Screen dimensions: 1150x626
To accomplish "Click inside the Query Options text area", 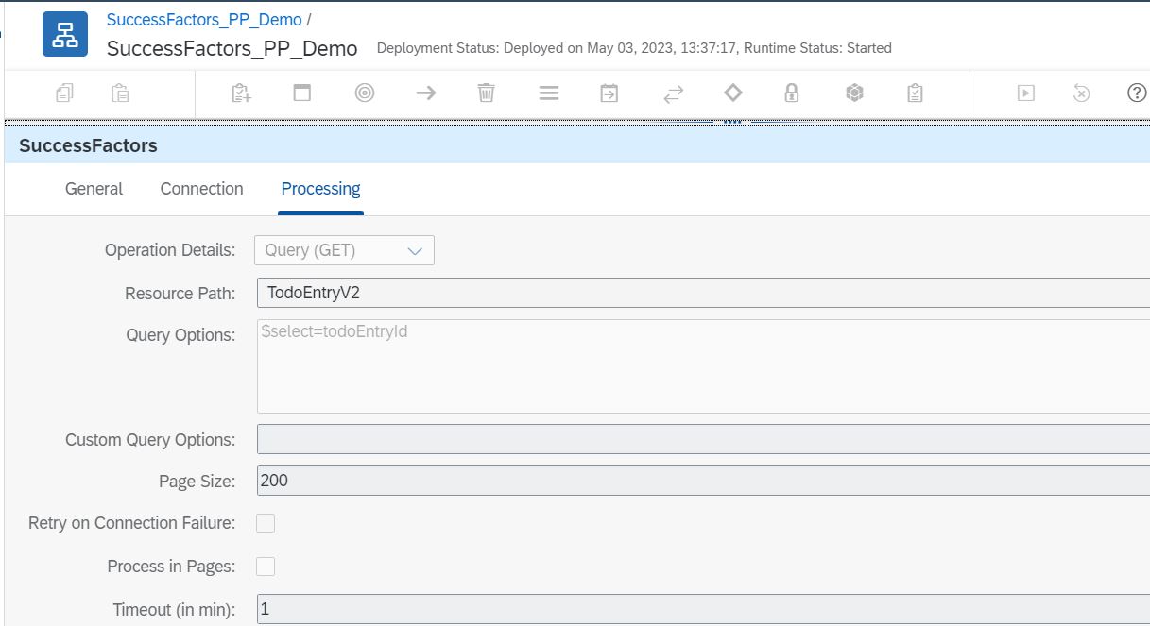I will point(703,366).
